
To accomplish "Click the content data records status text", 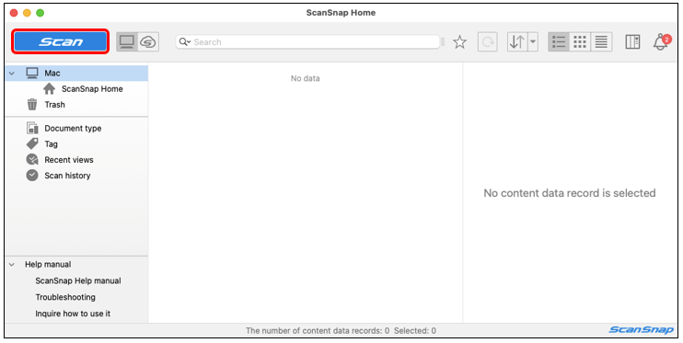I will [x=341, y=331].
